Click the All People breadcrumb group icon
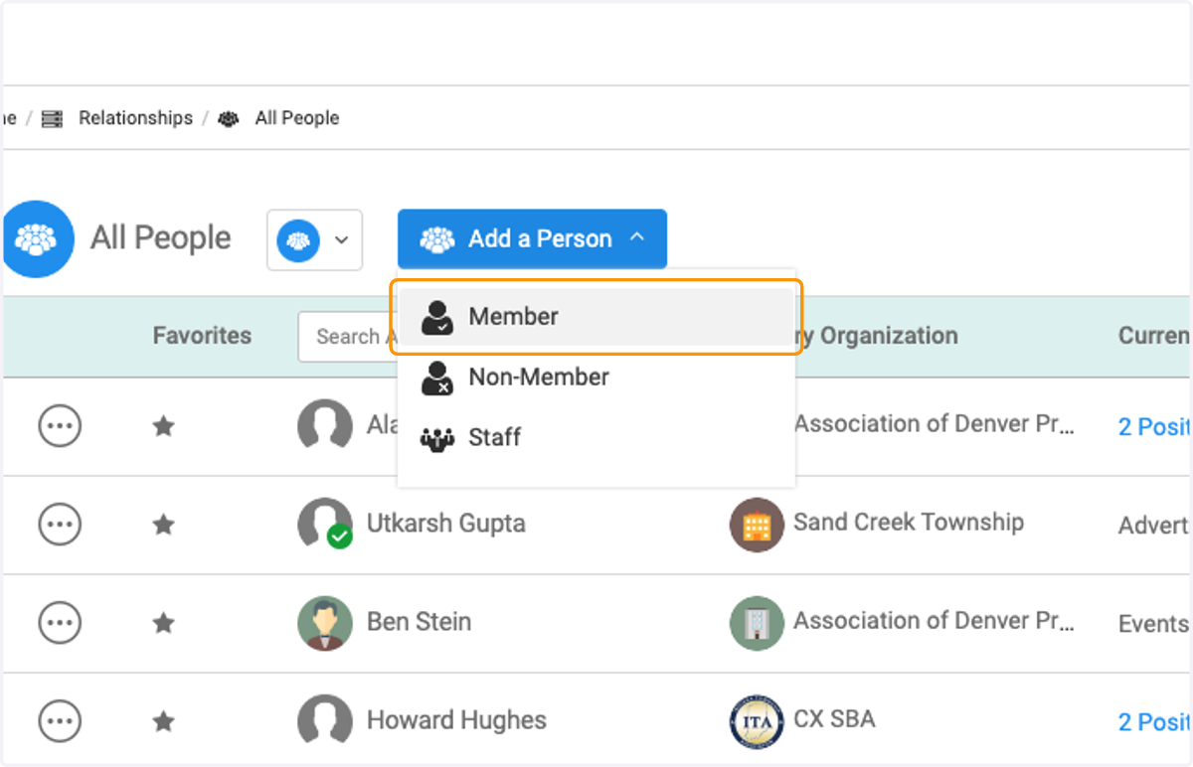Image resolution: width=1193 pixels, height=767 pixels. (x=229, y=119)
